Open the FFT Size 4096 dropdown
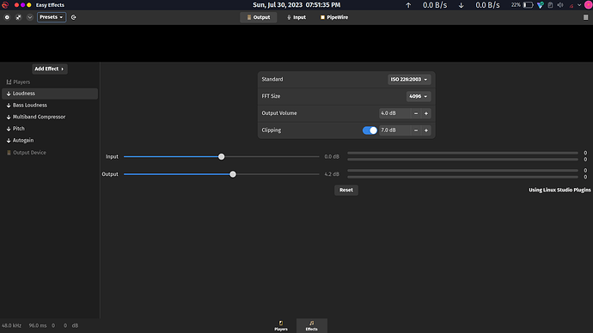This screenshot has height=333, width=593. pos(419,96)
